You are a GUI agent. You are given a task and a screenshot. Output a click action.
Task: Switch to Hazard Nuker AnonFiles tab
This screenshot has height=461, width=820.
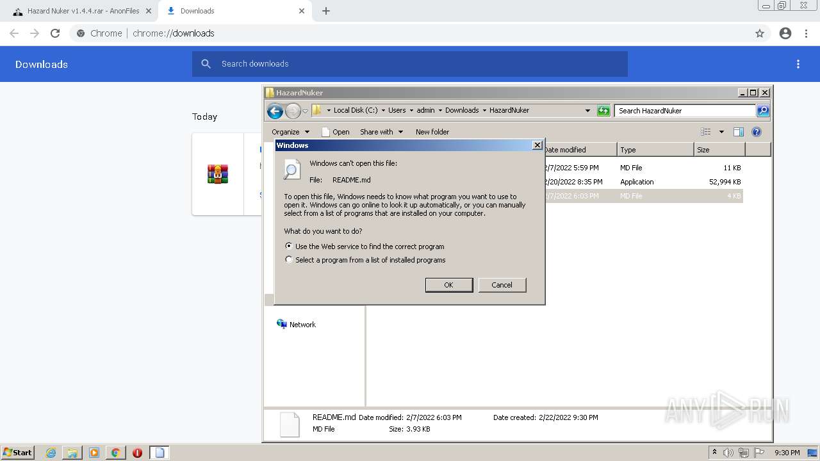tap(79, 11)
